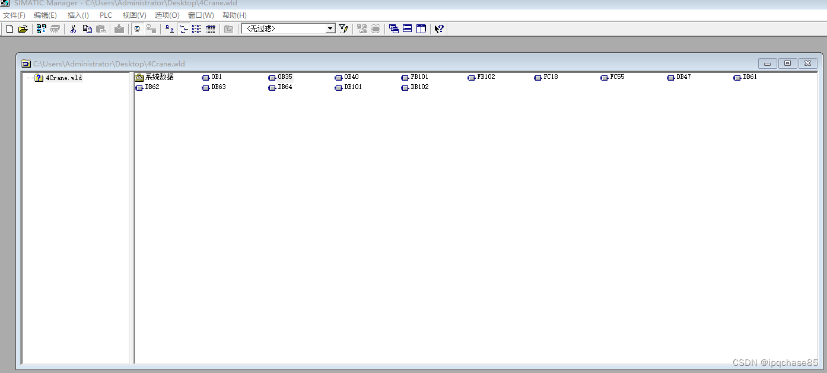Select block OB1
827x373 pixels.
[x=212, y=77]
